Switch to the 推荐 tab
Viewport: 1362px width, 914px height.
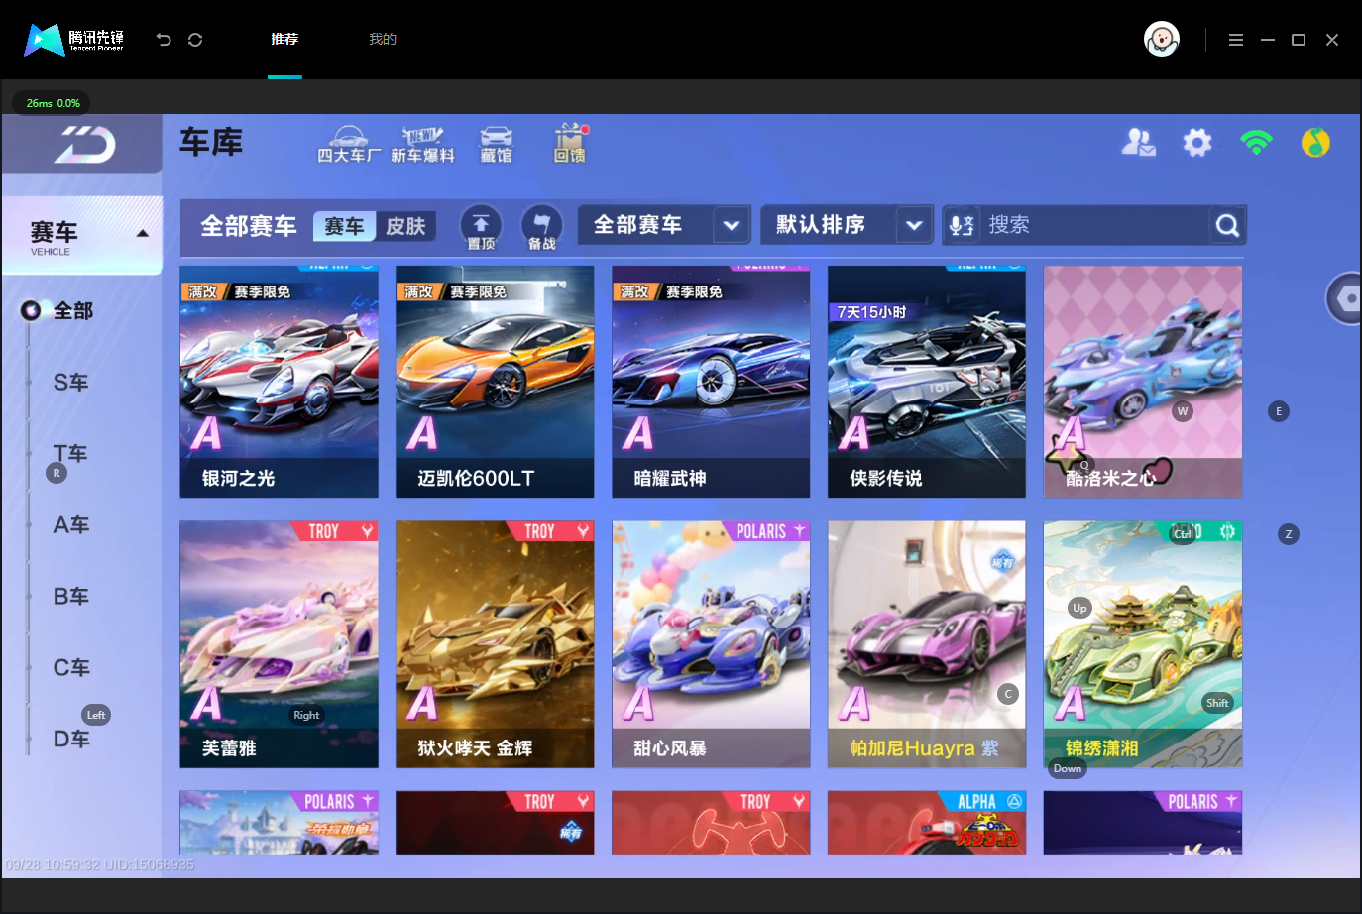284,40
